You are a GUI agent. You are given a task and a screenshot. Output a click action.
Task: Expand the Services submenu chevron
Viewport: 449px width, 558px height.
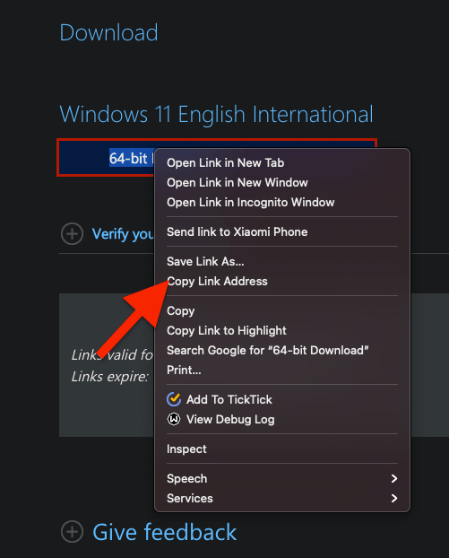pos(394,498)
